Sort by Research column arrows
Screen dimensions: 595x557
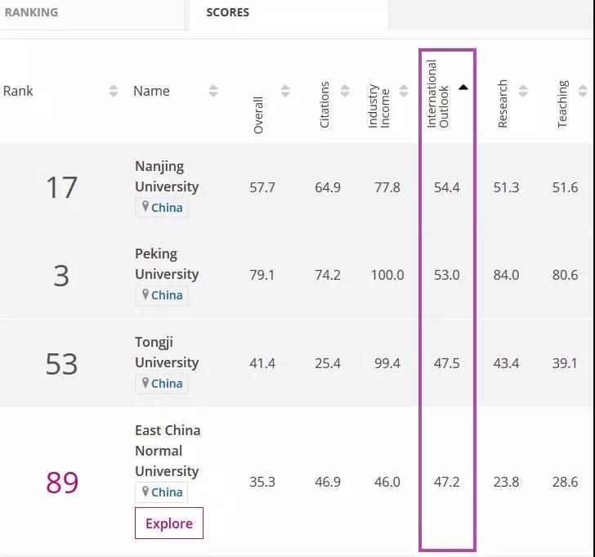(523, 91)
